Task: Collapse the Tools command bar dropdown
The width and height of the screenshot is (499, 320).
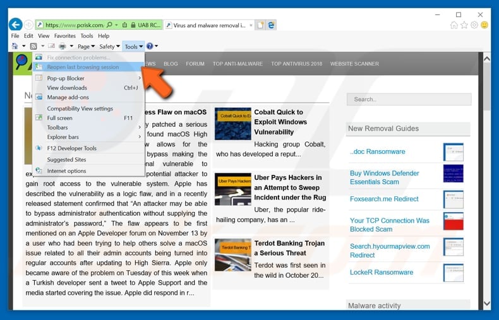Action: (x=134, y=47)
